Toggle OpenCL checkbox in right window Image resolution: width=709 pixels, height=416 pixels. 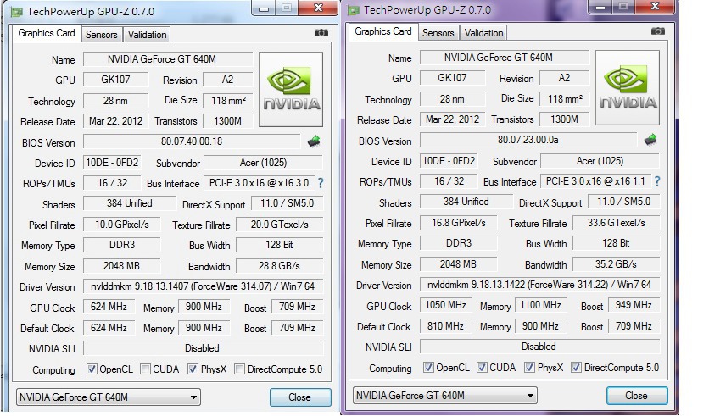(x=428, y=367)
